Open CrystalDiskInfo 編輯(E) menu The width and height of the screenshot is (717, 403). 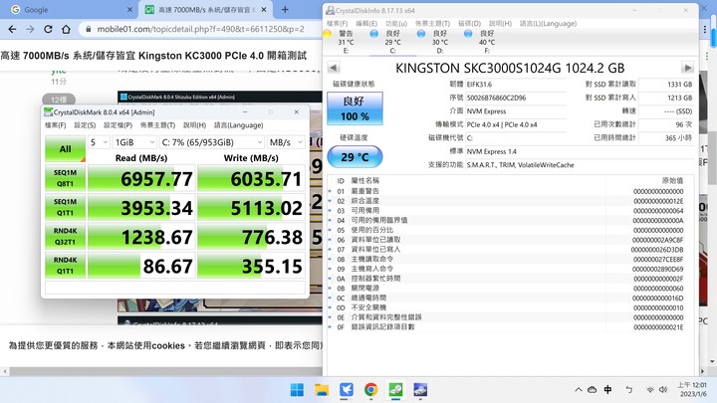click(x=366, y=23)
